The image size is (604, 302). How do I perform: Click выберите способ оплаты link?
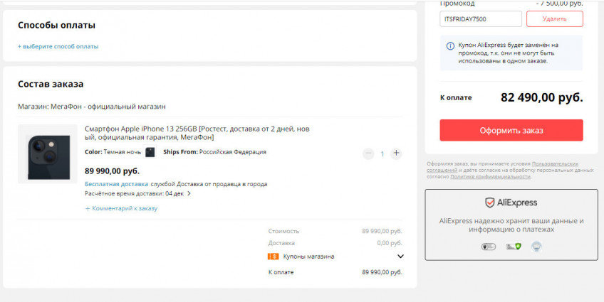point(58,46)
